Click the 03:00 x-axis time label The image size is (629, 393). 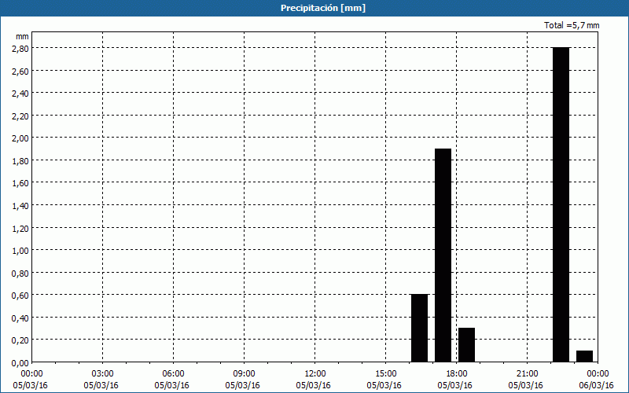pos(103,374)
